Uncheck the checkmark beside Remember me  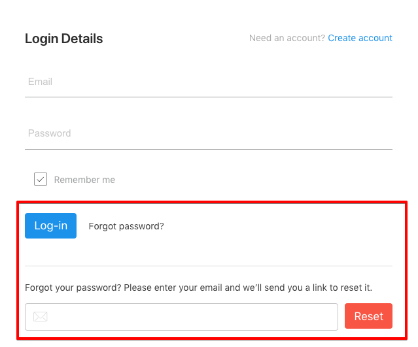[x=41, y=179]
